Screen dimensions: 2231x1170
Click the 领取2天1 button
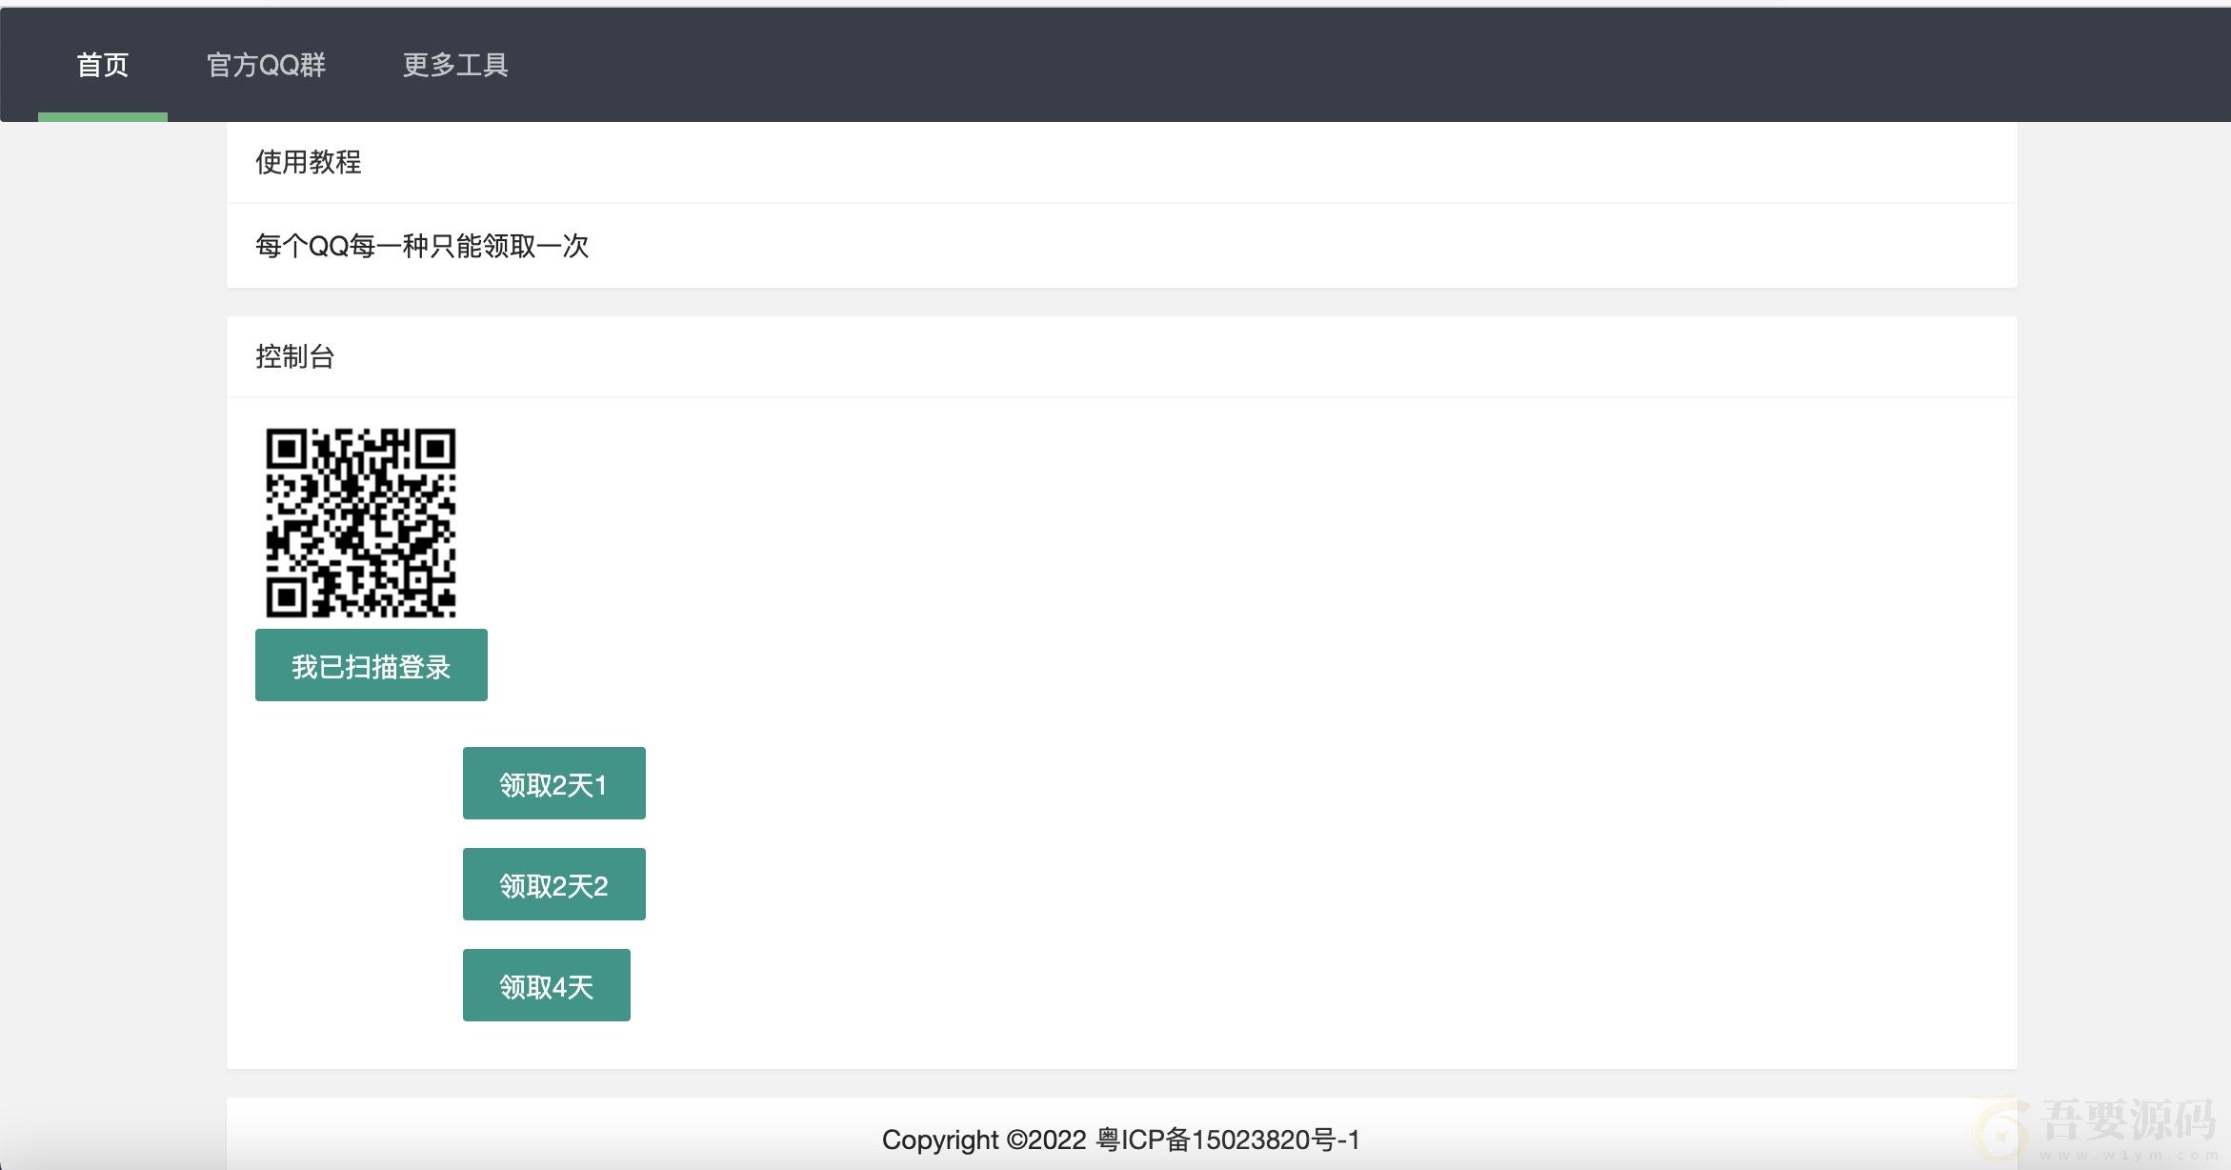pyautogui.click(x=554, y=783)
